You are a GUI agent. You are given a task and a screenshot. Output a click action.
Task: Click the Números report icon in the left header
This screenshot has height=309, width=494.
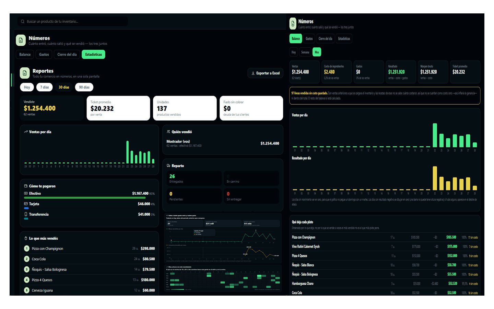(21, 40)
